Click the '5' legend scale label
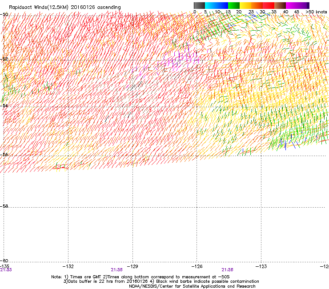 pyautogui.click(x=205, y=12)
